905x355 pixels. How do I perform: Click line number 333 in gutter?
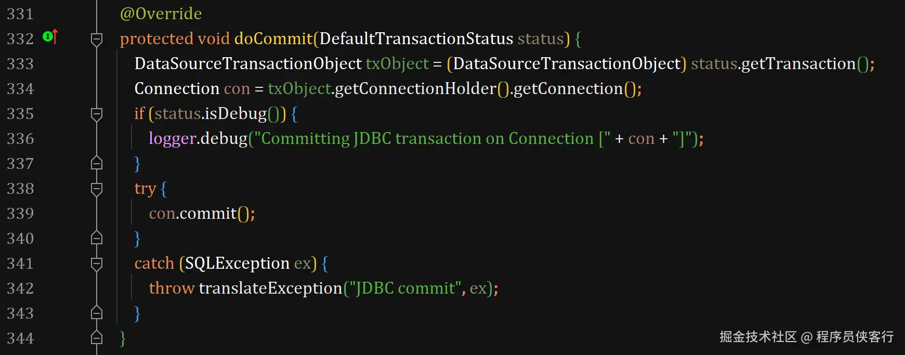(x=20, y=64)
